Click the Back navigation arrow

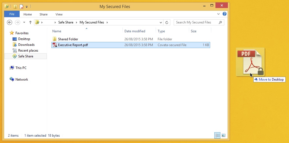[10, 22]
